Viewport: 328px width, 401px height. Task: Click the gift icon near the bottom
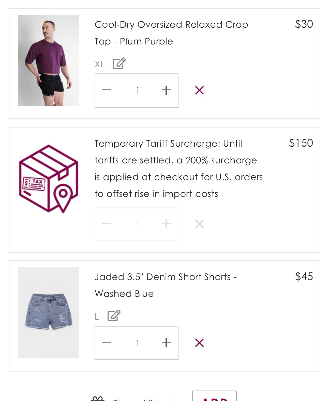pyautogui.click(x=98, y=398)
